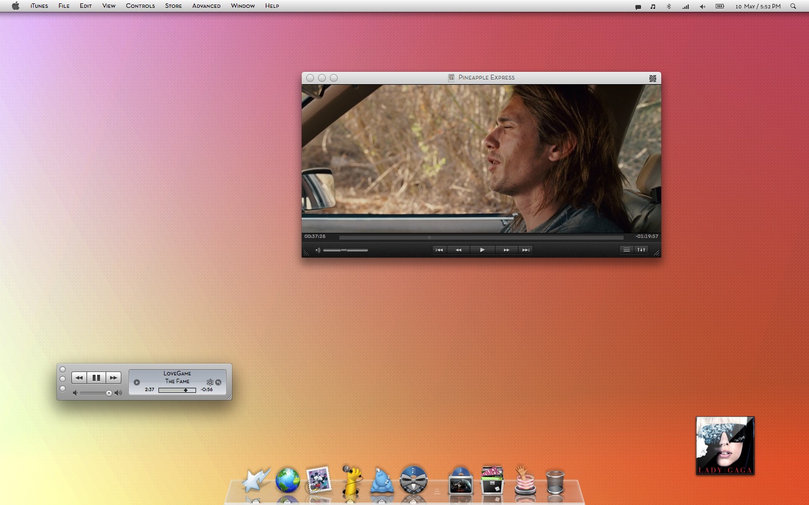Screen dimensions: 809x505
Task: Click the remaining time -0:56 in iTunes
Action: 207,389
